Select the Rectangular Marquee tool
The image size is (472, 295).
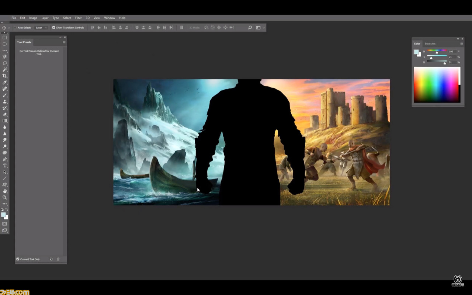5,37
